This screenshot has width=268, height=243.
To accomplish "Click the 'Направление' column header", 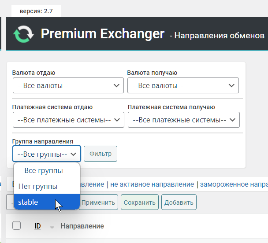I will [x=82, y=226].
